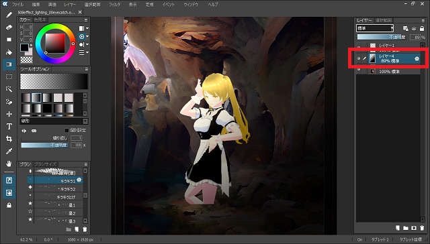
Task: Create a new layer in layers panel
Action: click(x=398, y=228)
